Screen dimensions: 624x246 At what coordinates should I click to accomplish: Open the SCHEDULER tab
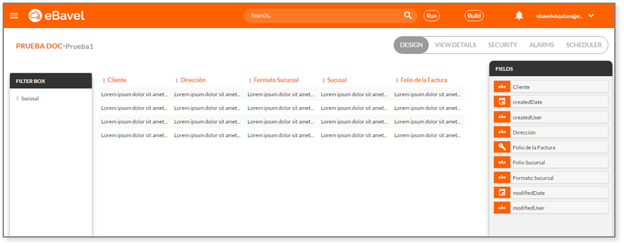click(584, 45)
